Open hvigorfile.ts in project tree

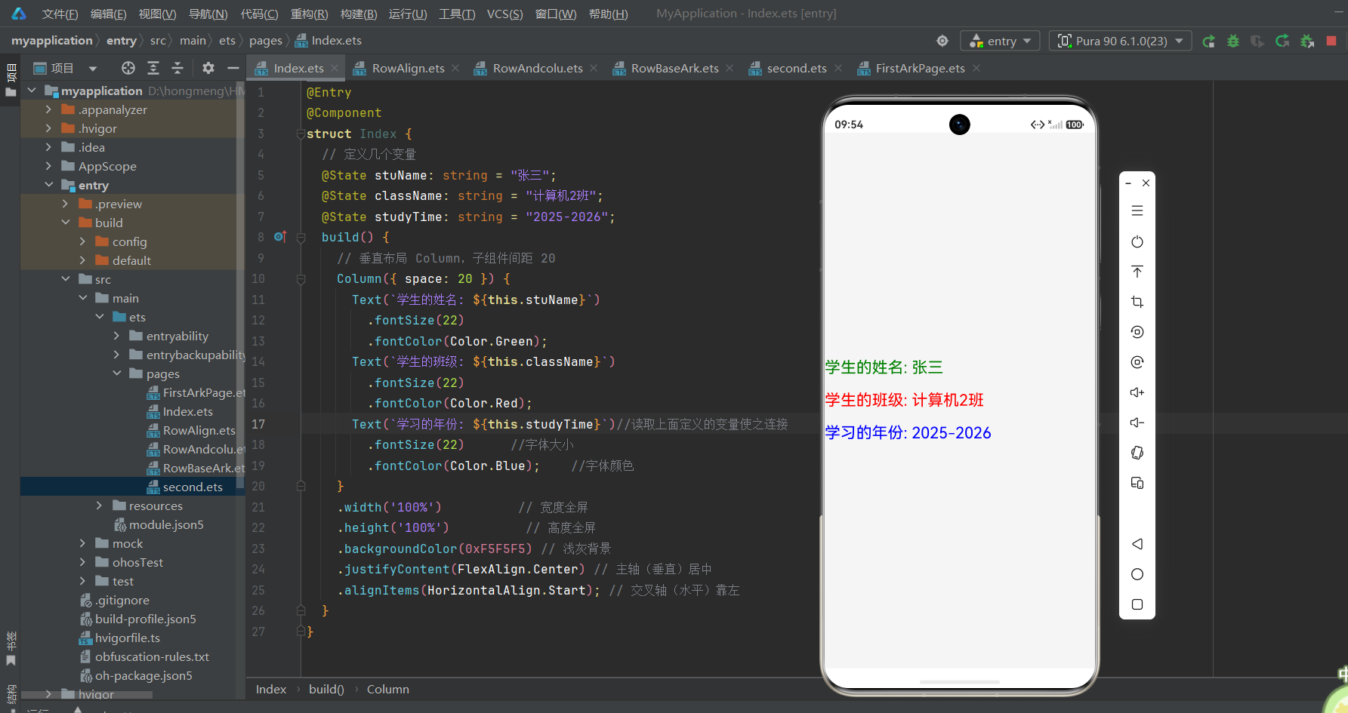pos(128,638)
